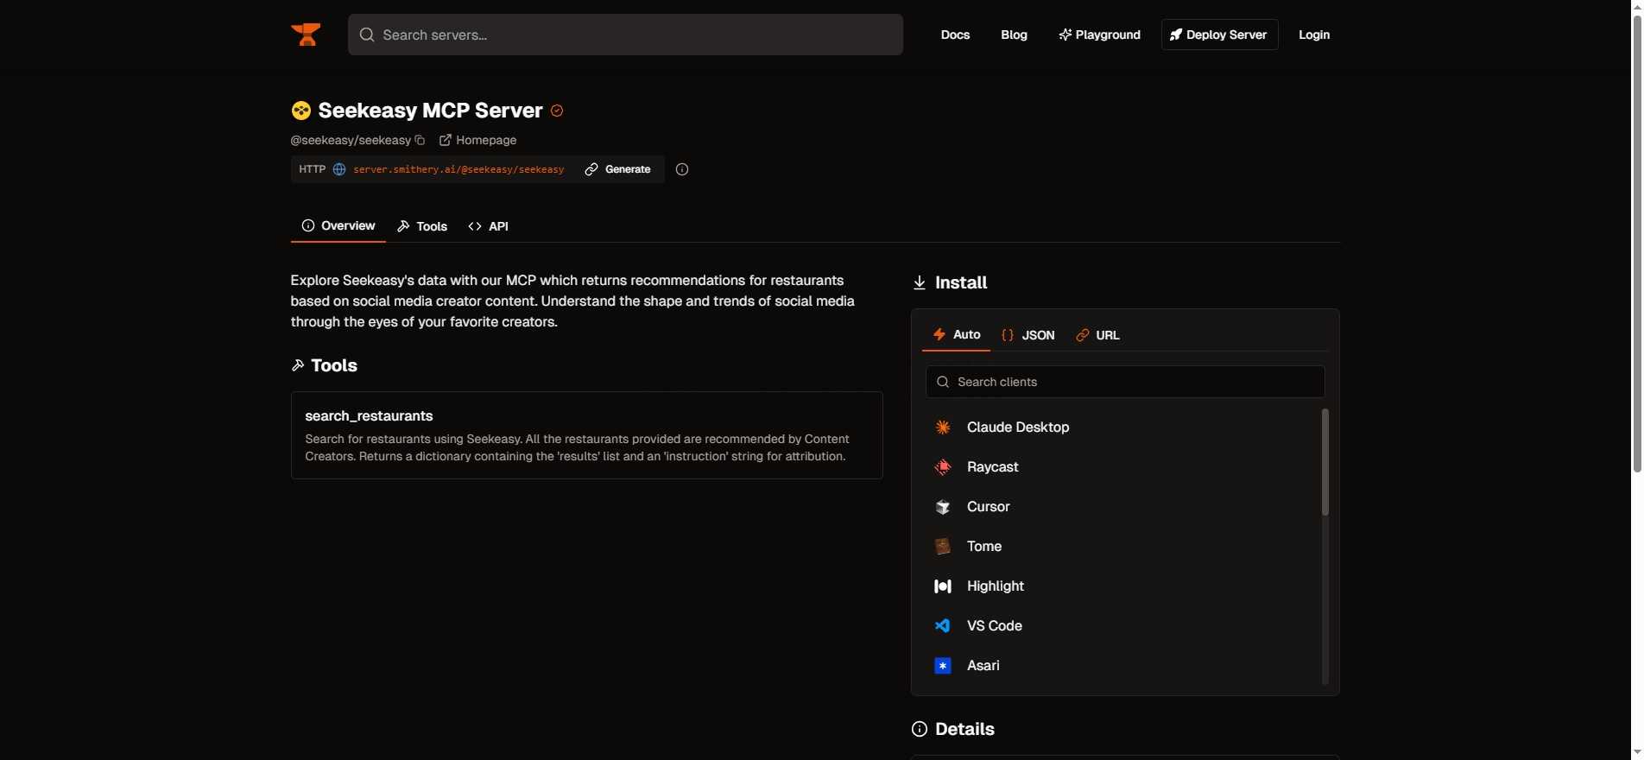Select the Auto install tab

click(x=957, y=335)
